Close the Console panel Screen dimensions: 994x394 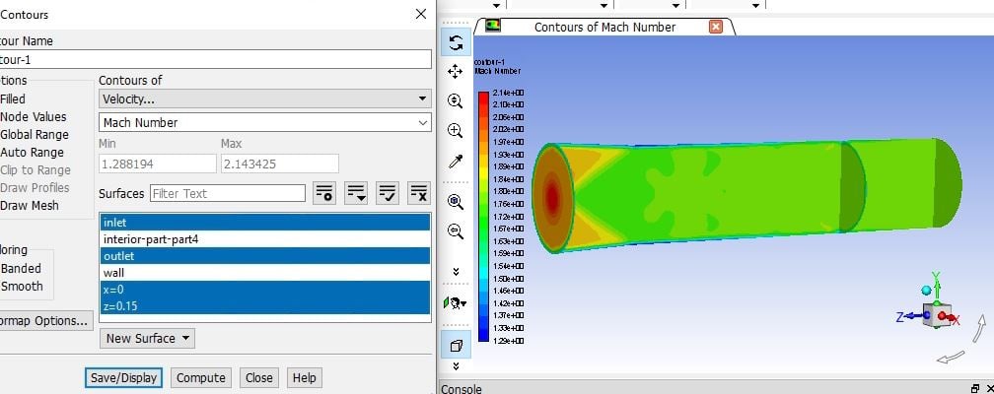pyautogui.click(x=990, y=388)
